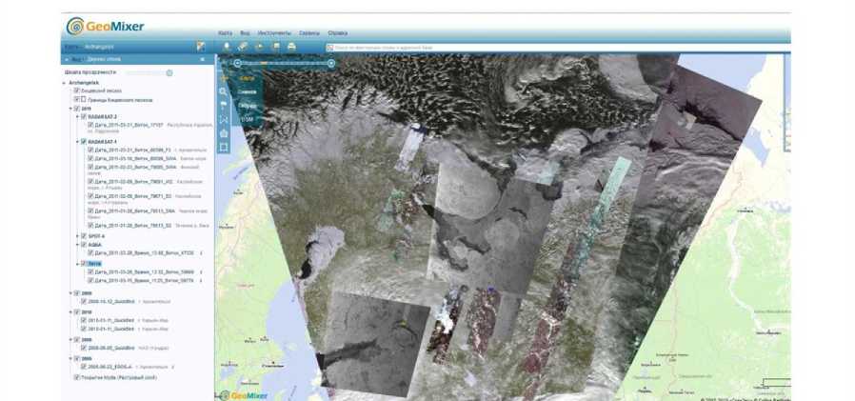Click the map edit icon in panel header
The width and height of the screenshot is (855, 401).
click(201, 47)
